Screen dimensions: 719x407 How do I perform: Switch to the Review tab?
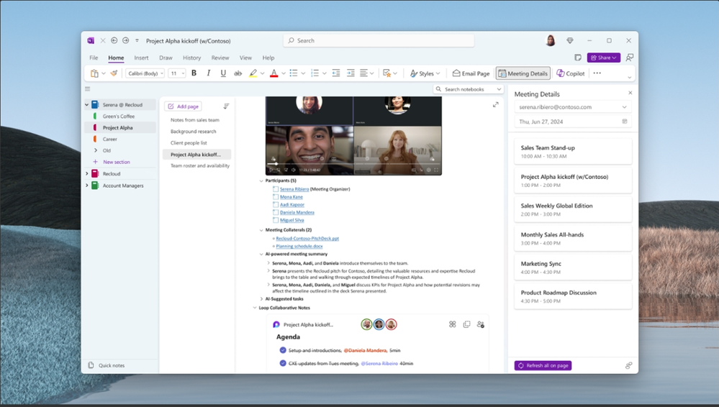pyautogui.click(x=220, y=58)
